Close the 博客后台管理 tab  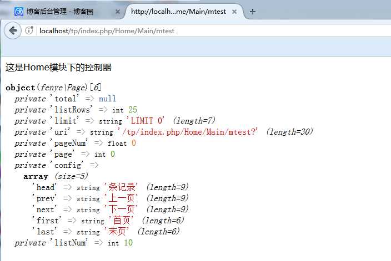tap(117, 12)
